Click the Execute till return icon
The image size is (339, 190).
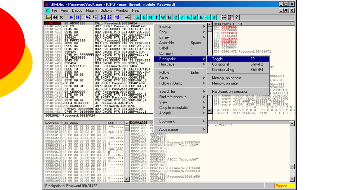pyautogui.click(x=117, y=17)
